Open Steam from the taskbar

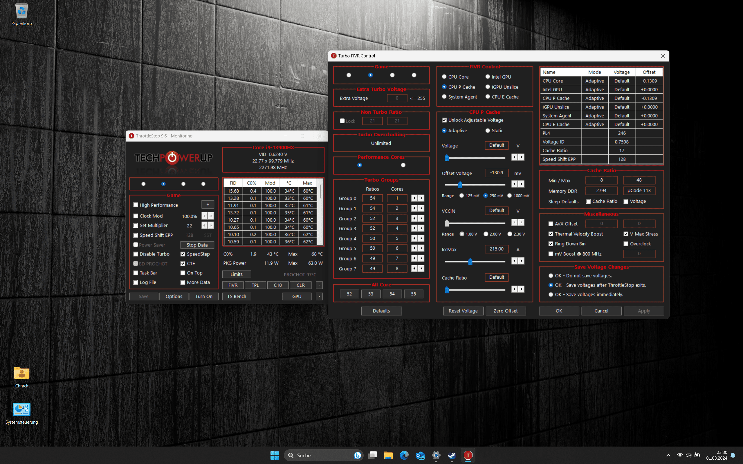click(x=452, y=455)
